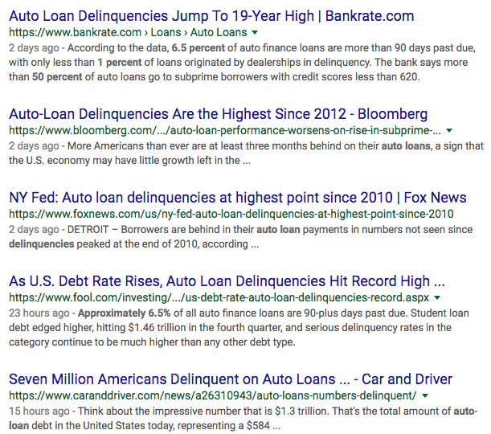Expand the dropdown arrow beside the Bankrate URL
This screenshot has width=491, height=434.
pyautogui.click(x=255, y=33)
